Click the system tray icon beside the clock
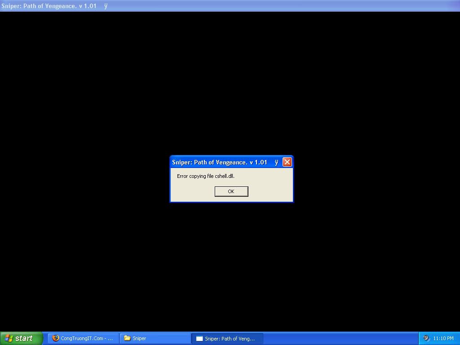 point(426,338)
